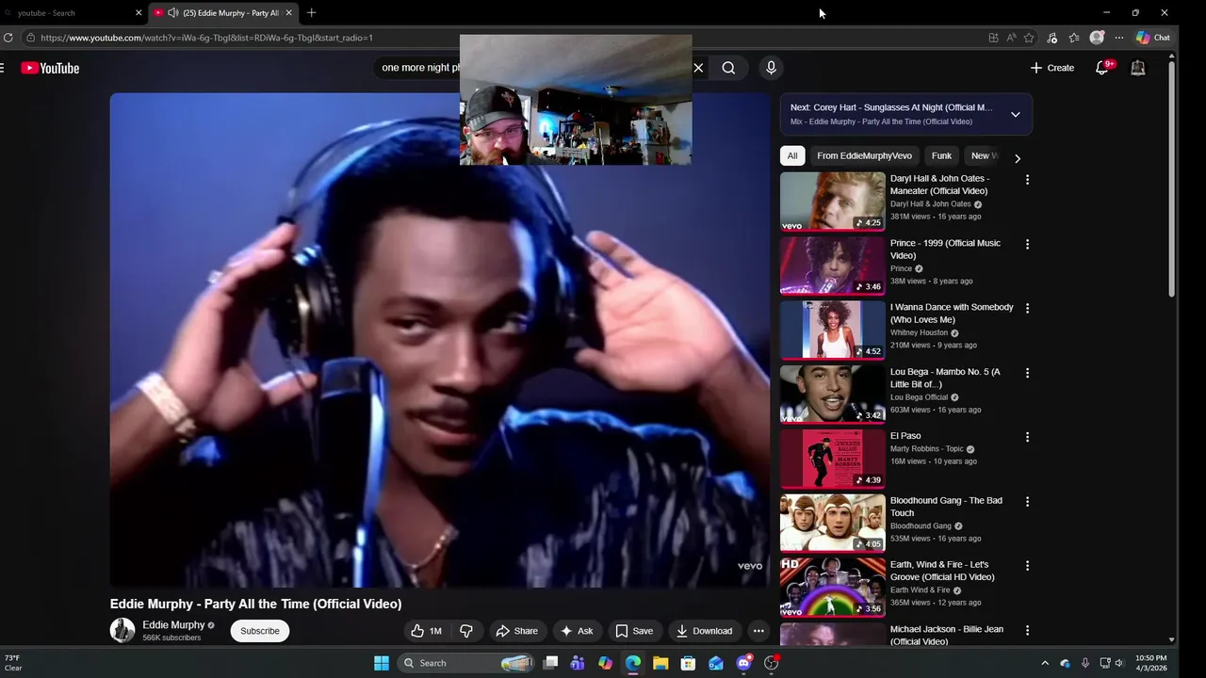Open File Explorer from taskbar
Viewport: 1206px width, 678px height.
(660, 663)
